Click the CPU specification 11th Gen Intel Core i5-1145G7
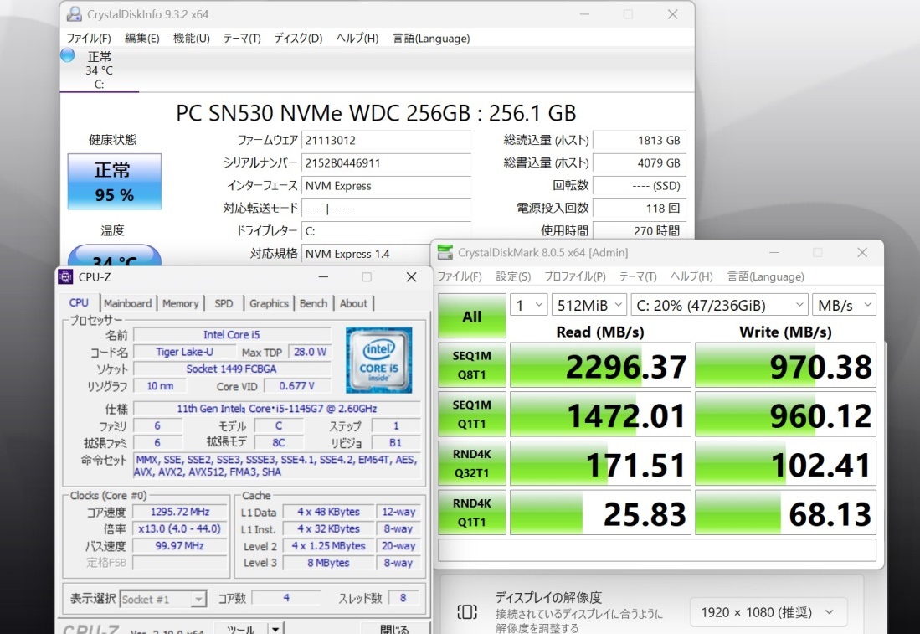The width and height of the screenshot is (920, 634). 277,409
